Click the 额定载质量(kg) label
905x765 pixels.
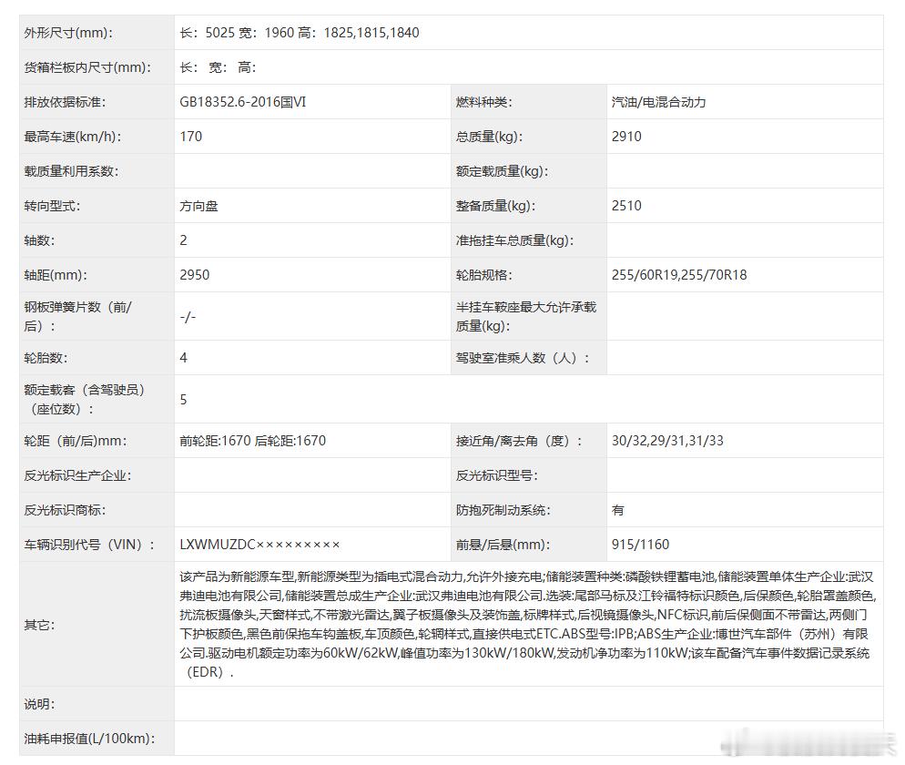tap(502, 171)
